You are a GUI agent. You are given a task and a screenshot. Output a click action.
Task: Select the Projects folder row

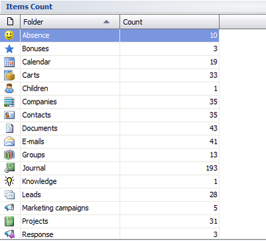pos(110,221)
